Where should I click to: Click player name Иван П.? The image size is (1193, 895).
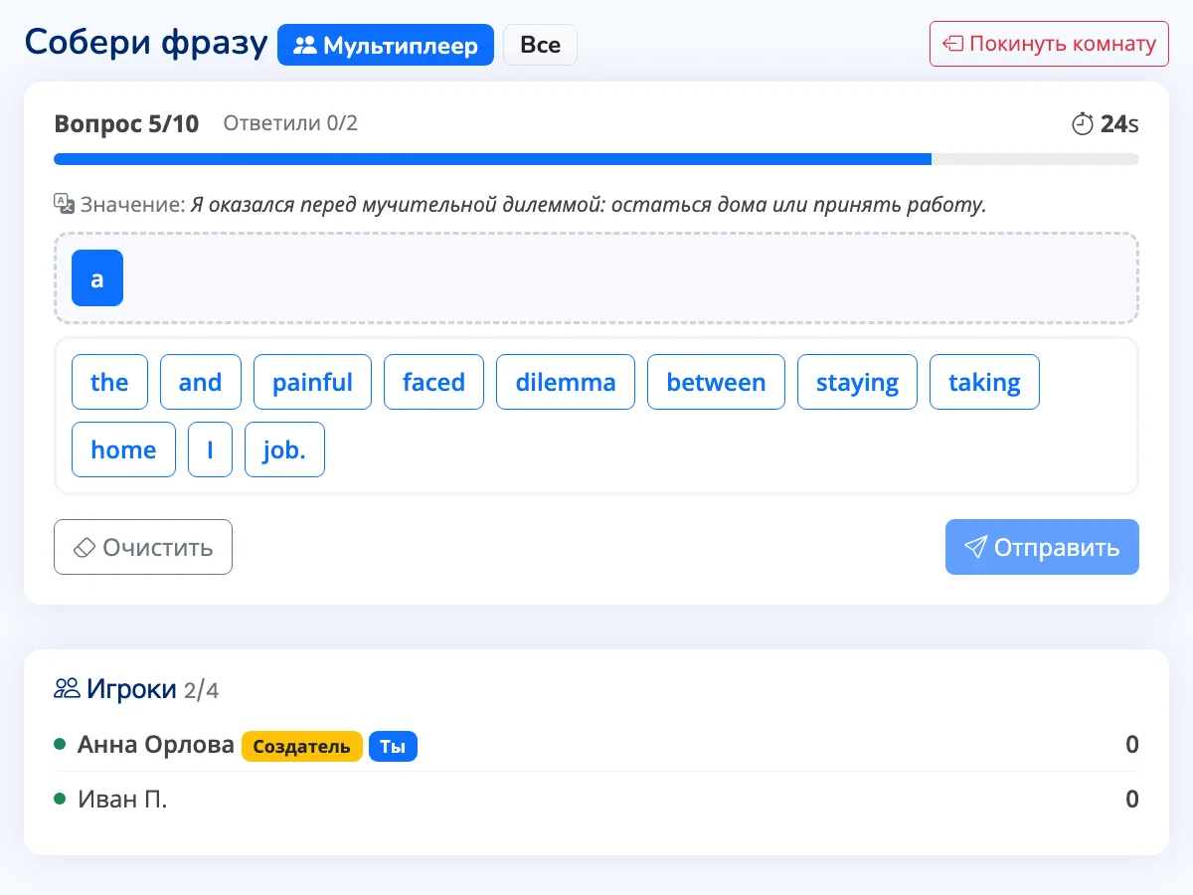coord(122,800)
